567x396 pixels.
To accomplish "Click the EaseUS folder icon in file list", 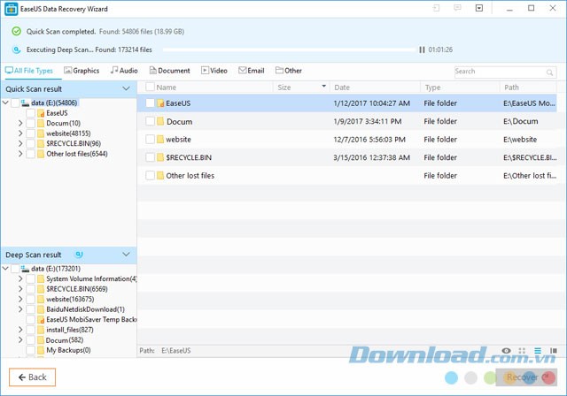I will click(160, 103).
